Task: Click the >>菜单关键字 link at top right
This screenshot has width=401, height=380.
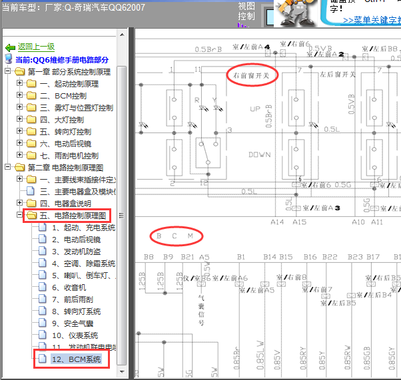Action: [372, 20]
